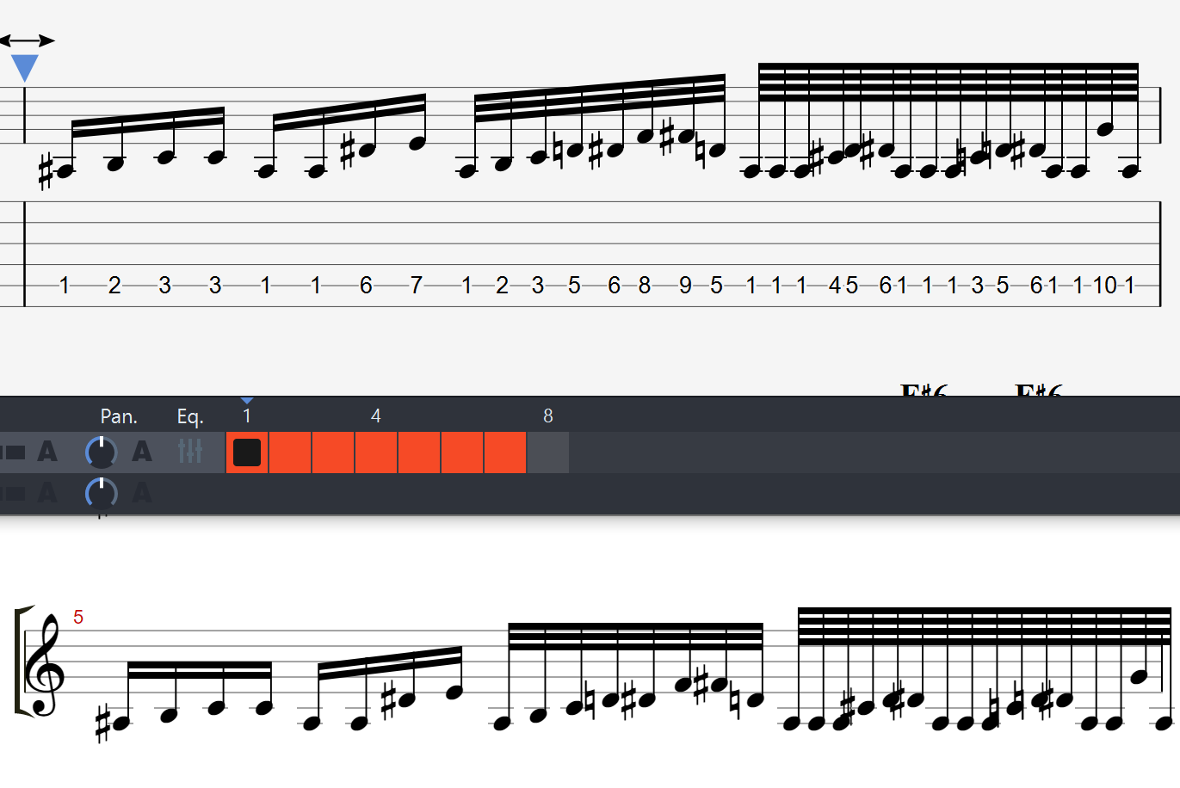Toggle volume automation A on the first track

(47, 451)
